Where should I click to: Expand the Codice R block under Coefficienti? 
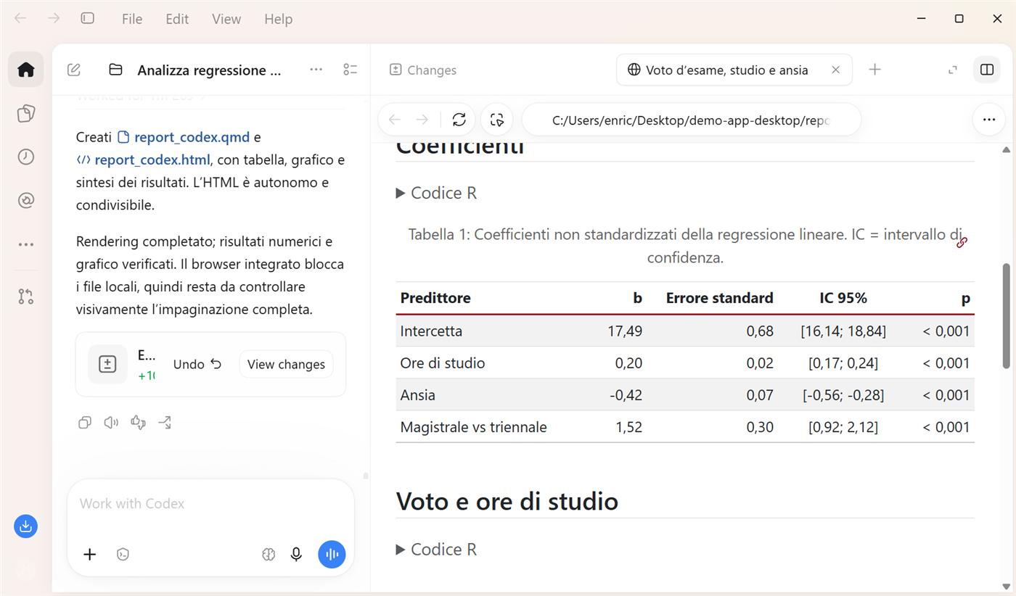click(436, 193)
